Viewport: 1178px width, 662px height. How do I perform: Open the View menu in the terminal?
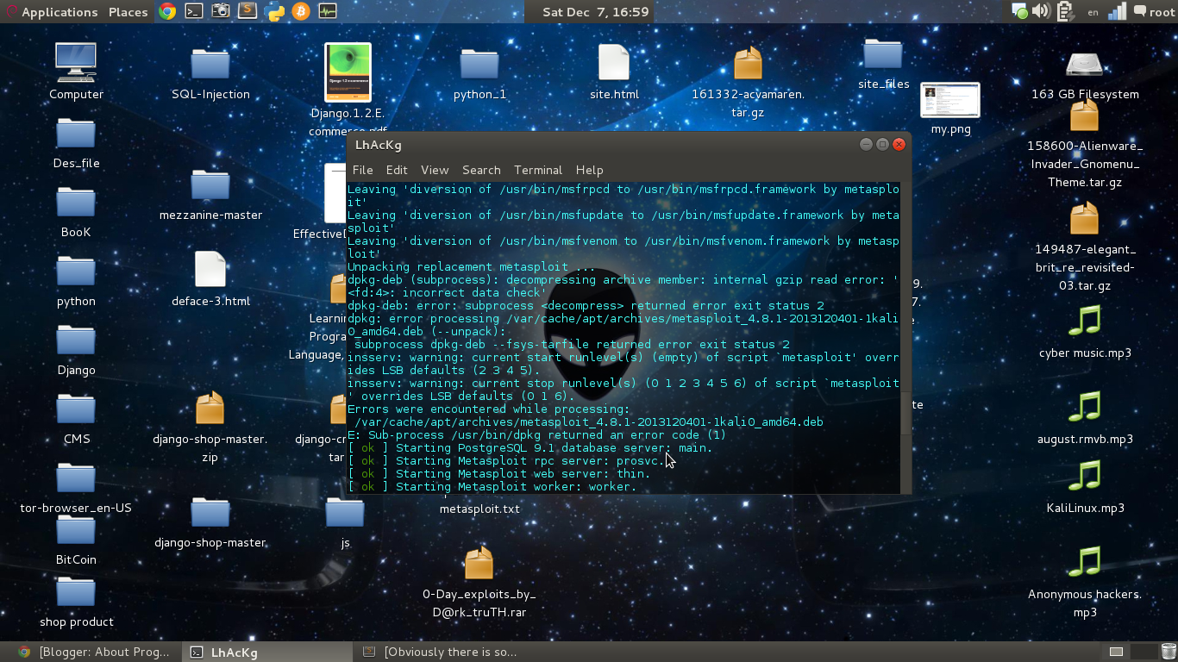pos(435,170)
